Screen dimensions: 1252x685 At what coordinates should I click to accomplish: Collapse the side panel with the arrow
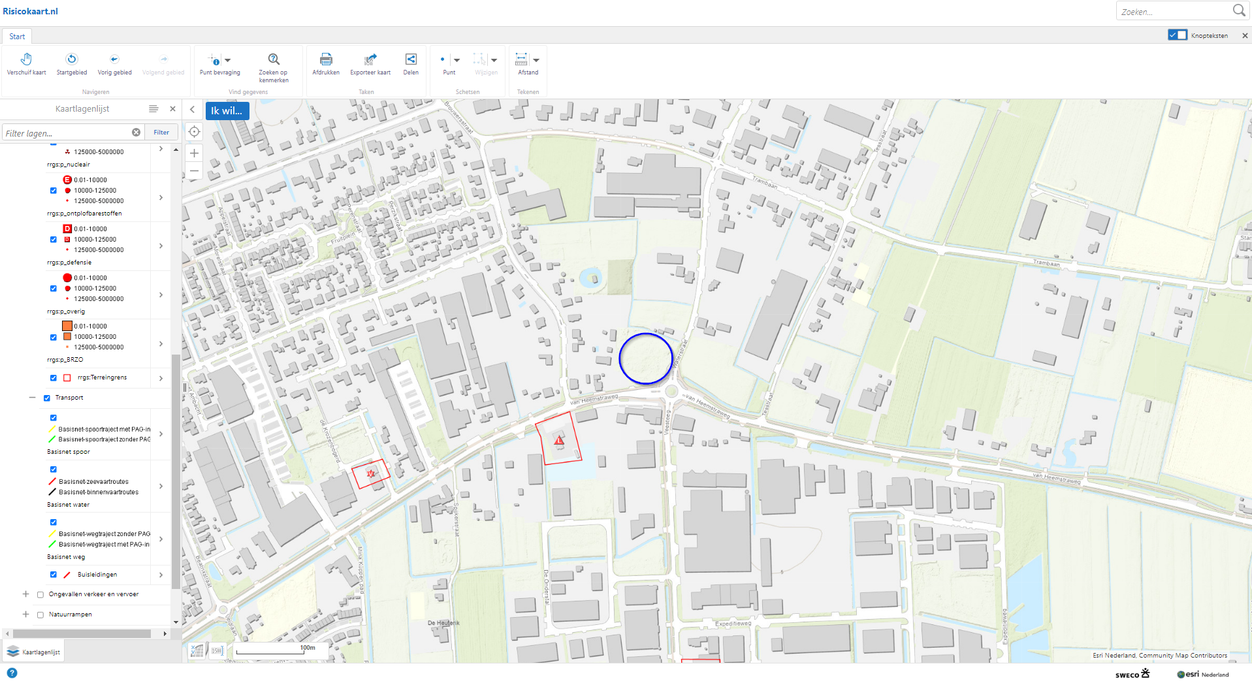click(x=192, y=110)
